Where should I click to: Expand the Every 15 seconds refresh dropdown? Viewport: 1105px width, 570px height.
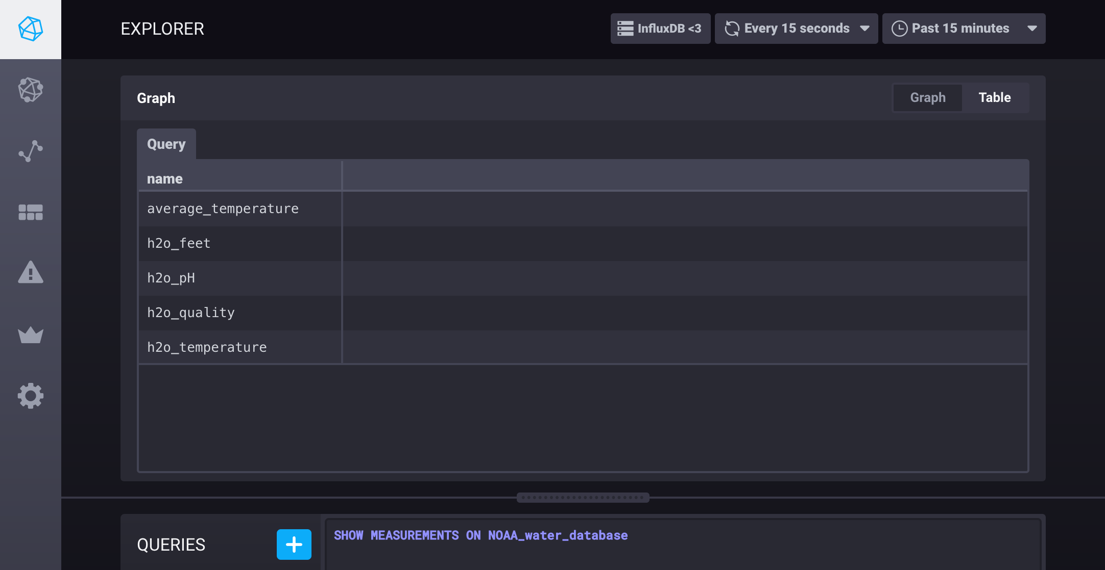796,29
